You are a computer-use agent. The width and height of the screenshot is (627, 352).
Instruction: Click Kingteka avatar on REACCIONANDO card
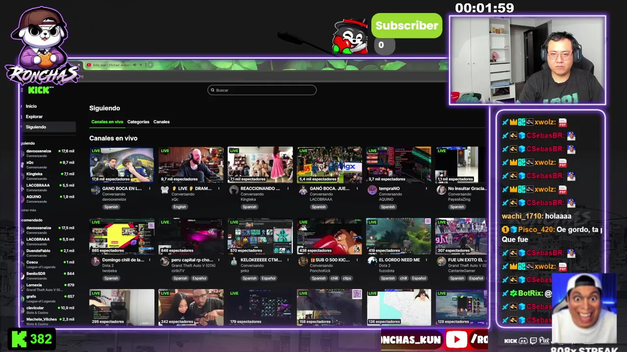(x=234, y=190)
